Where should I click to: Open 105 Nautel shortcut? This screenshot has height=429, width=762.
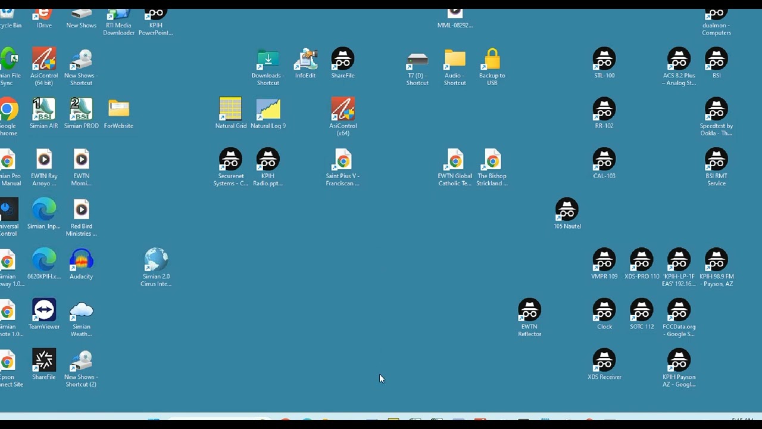pos(567,214)
